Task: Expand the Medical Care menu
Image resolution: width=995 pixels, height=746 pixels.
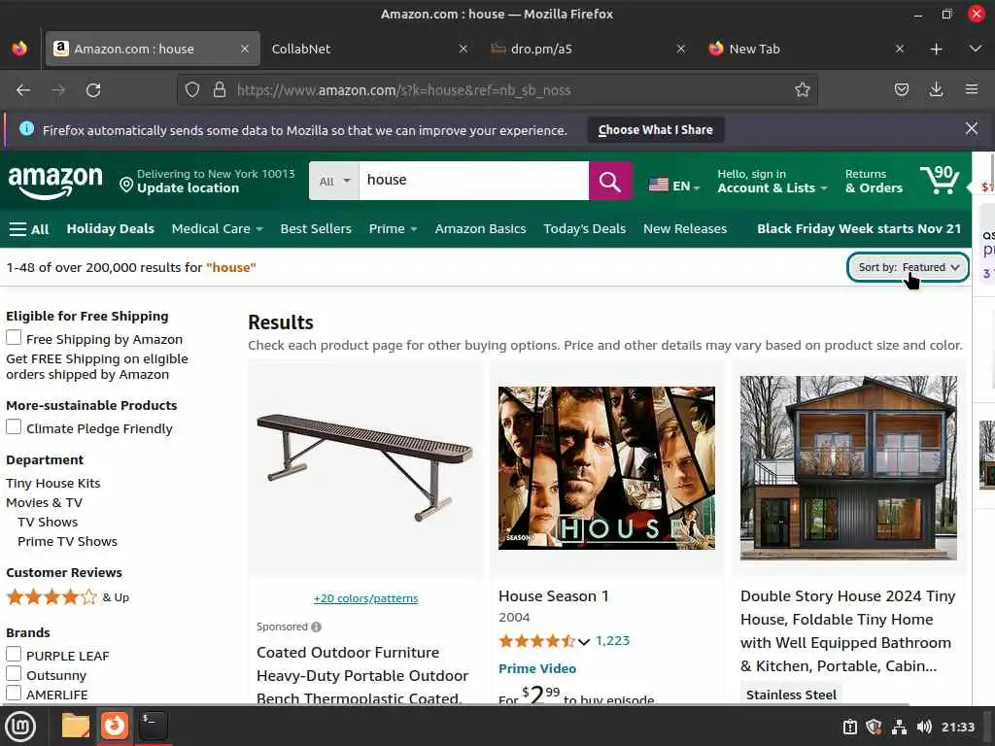Action: (217, 229)
